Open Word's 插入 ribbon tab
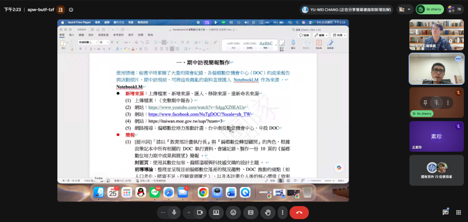This screenshot has width=468, height=222. (x=71, y=35)
